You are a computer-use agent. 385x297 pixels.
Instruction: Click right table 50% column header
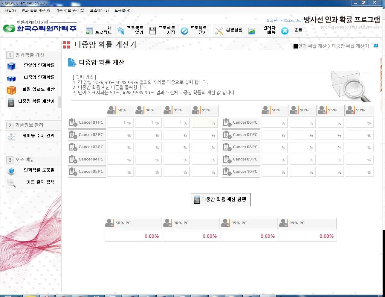click(x=275, y=110)
